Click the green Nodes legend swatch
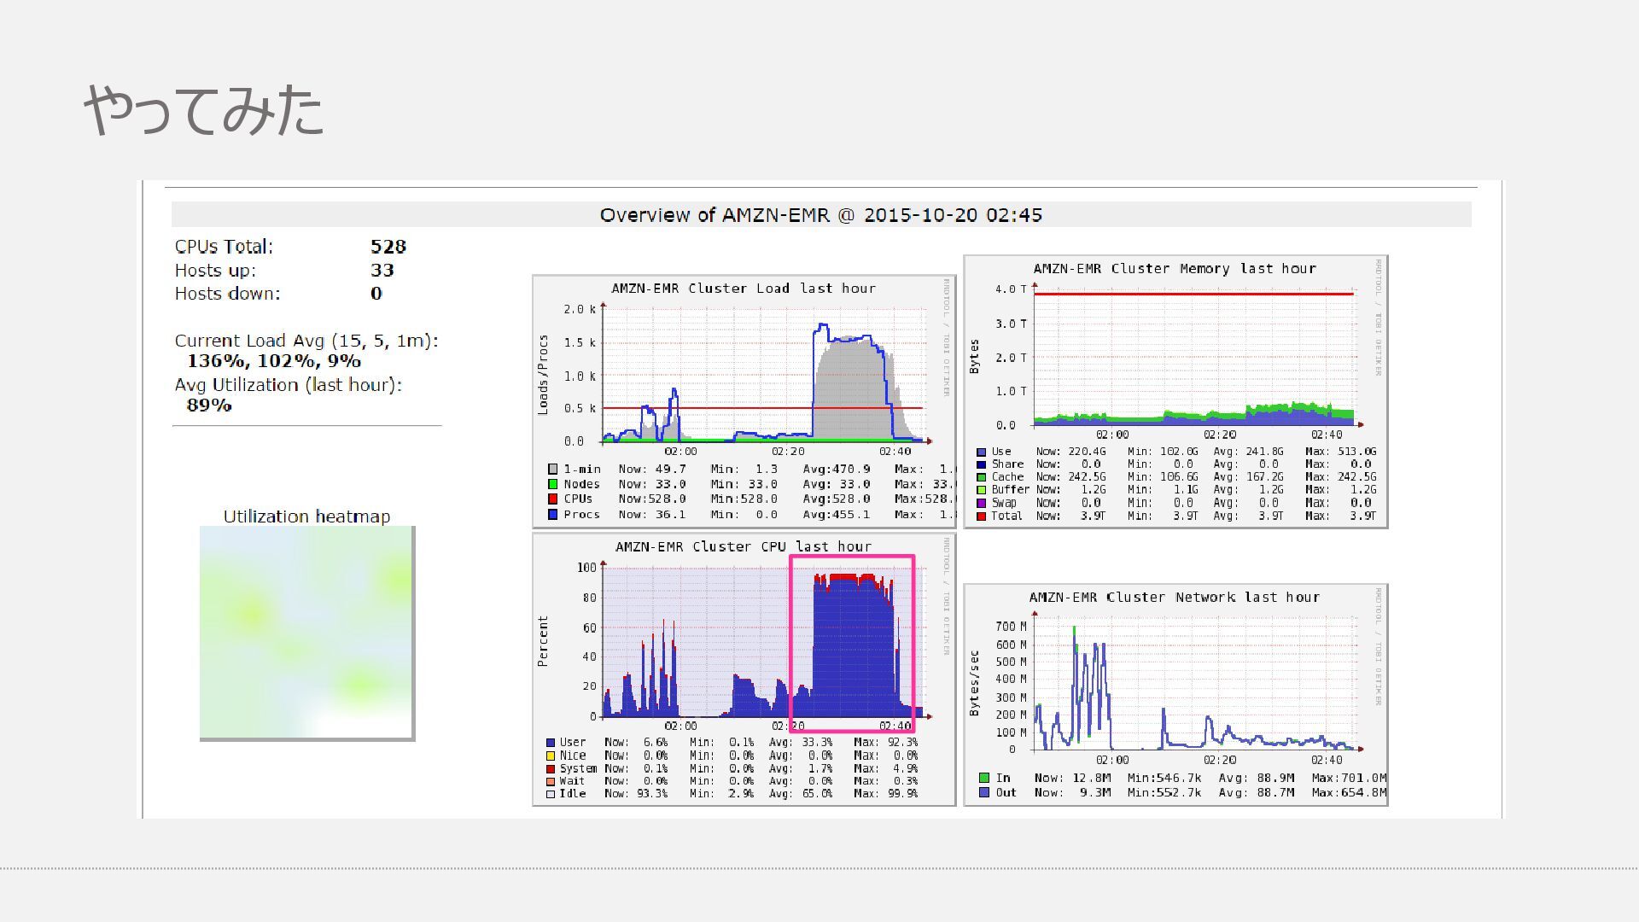1639x922 pixels. point(552,485)
